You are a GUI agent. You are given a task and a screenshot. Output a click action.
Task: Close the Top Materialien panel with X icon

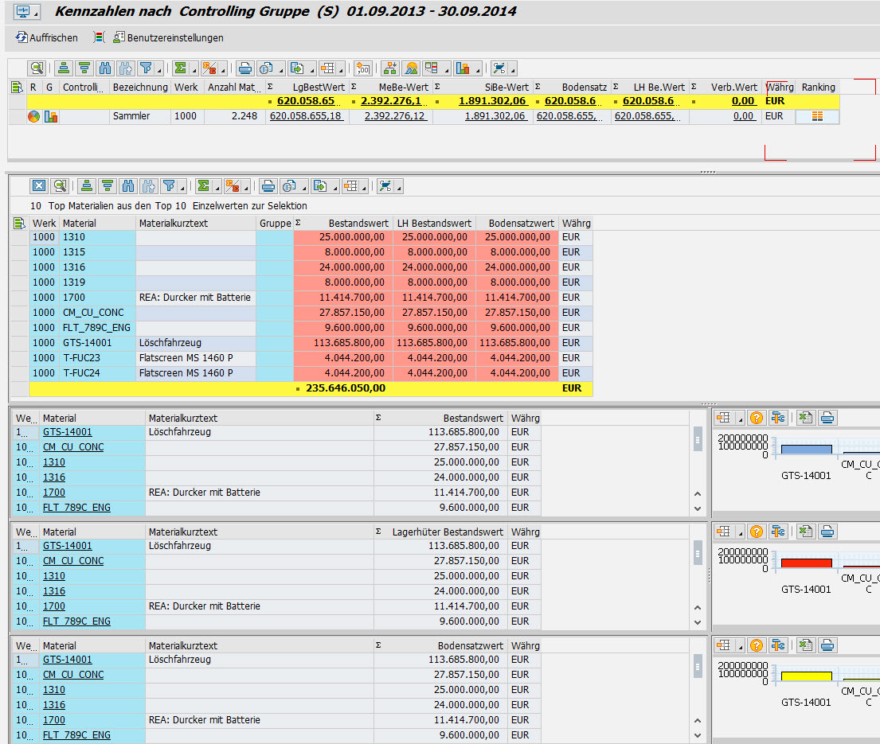coord(39,186)
